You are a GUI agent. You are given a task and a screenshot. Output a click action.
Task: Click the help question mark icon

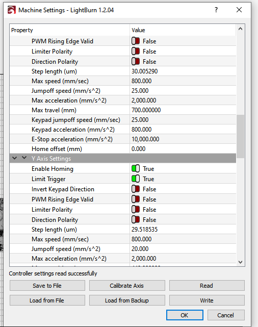[x=216, y=10]
